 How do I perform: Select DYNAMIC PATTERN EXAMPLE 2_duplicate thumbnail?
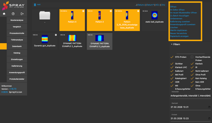(72, 38)
